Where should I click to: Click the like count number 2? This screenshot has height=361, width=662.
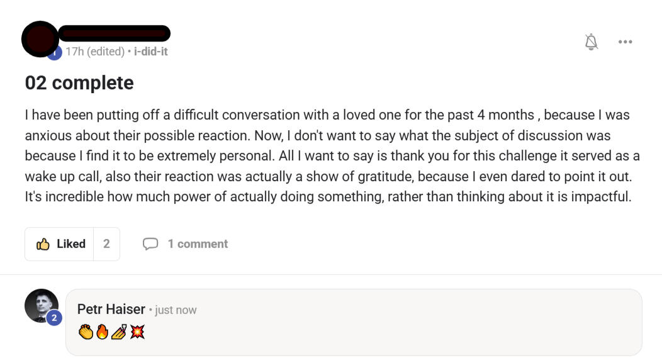pyautogui.click(x=106, y=244)
